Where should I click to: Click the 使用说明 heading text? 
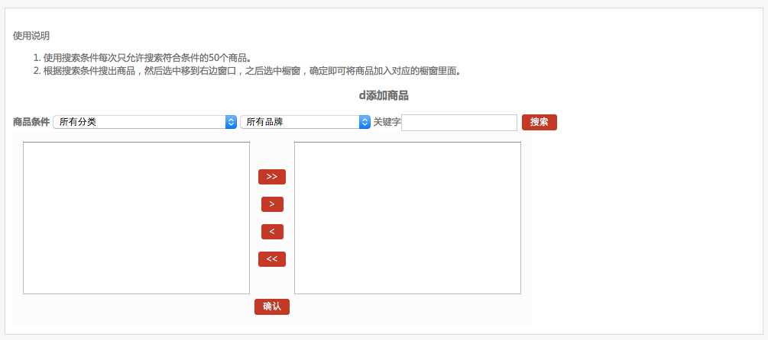[31, 36]
